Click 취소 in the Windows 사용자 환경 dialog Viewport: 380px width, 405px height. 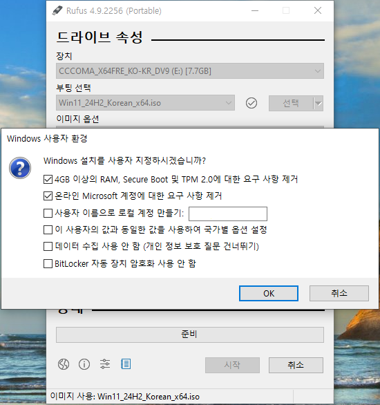[x=339, y=294]
